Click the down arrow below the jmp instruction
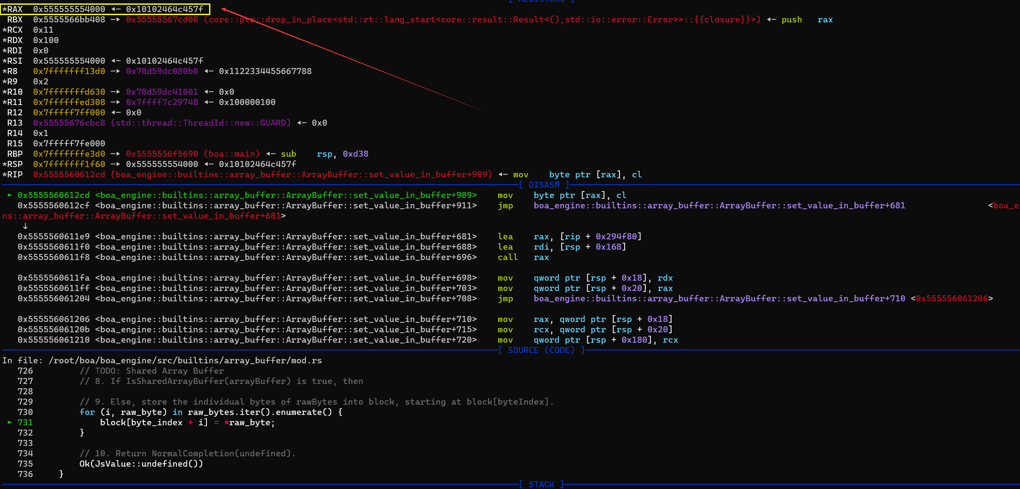The image size is (1020, 489). point(25,226)
